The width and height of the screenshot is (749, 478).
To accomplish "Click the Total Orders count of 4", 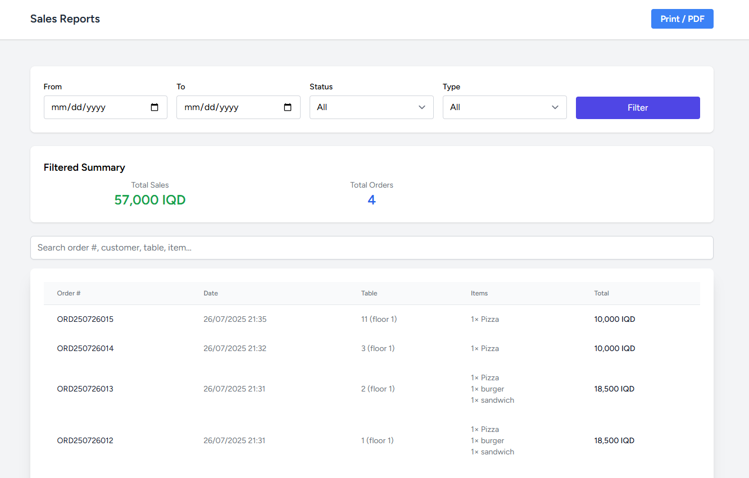I will 371,199.
